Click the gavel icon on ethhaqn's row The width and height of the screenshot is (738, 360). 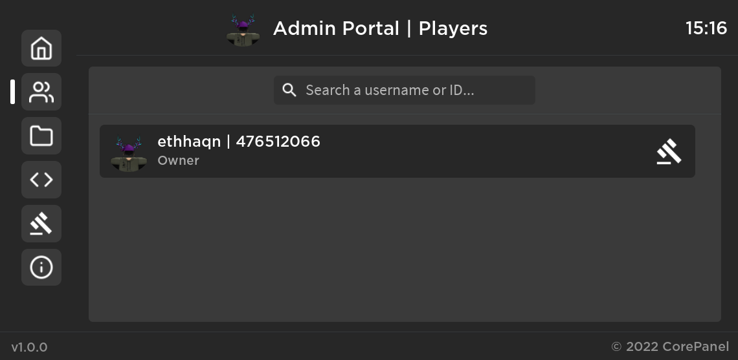coord(669,151)
